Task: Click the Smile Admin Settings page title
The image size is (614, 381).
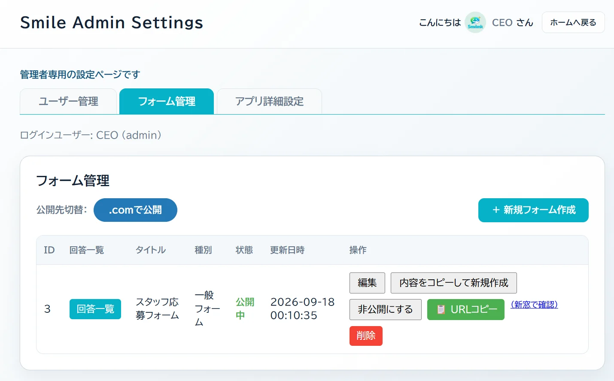Action: point(112,22)
